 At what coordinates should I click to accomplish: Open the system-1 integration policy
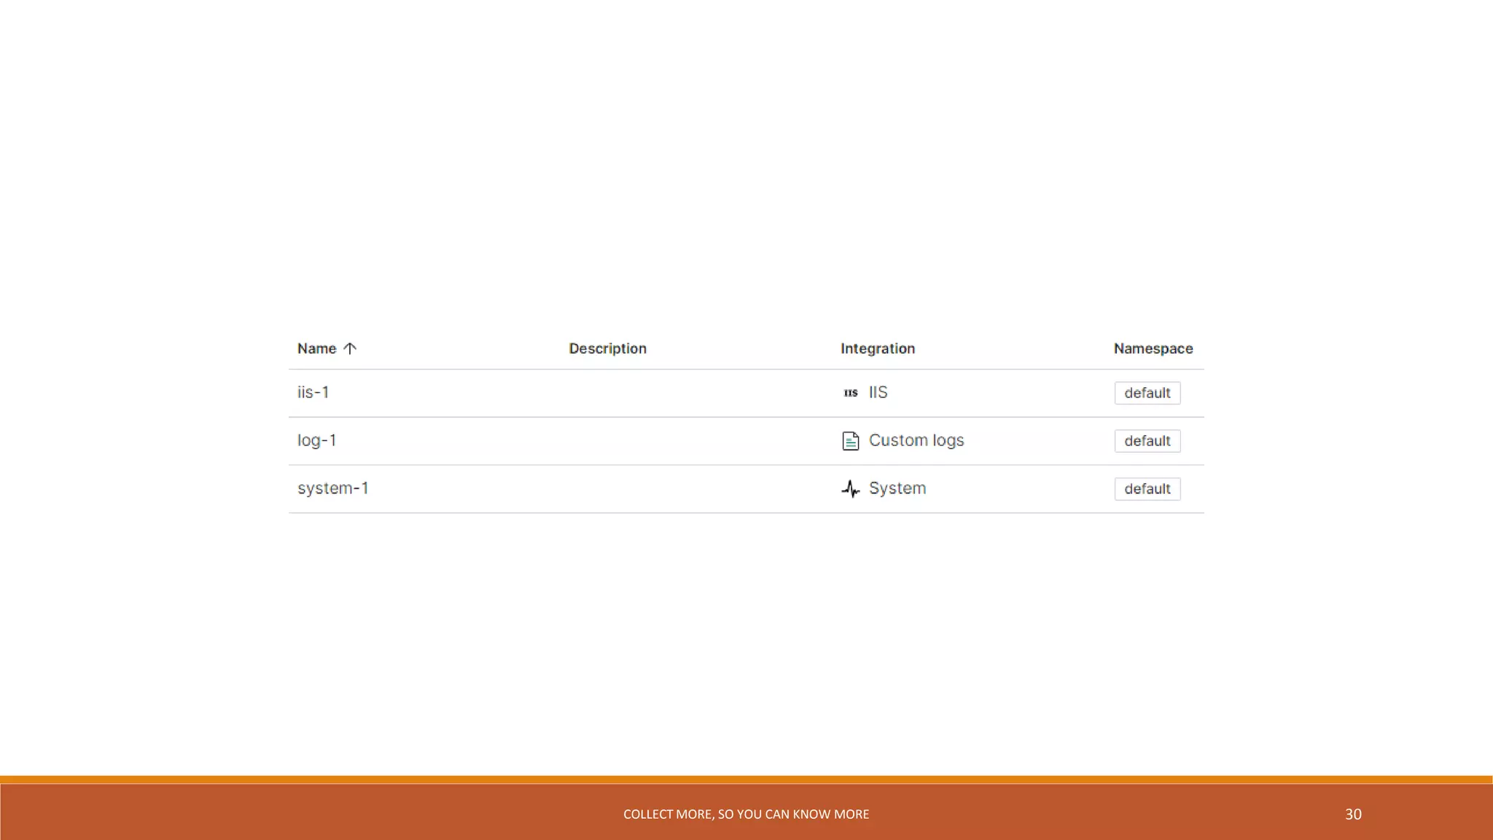332,489
